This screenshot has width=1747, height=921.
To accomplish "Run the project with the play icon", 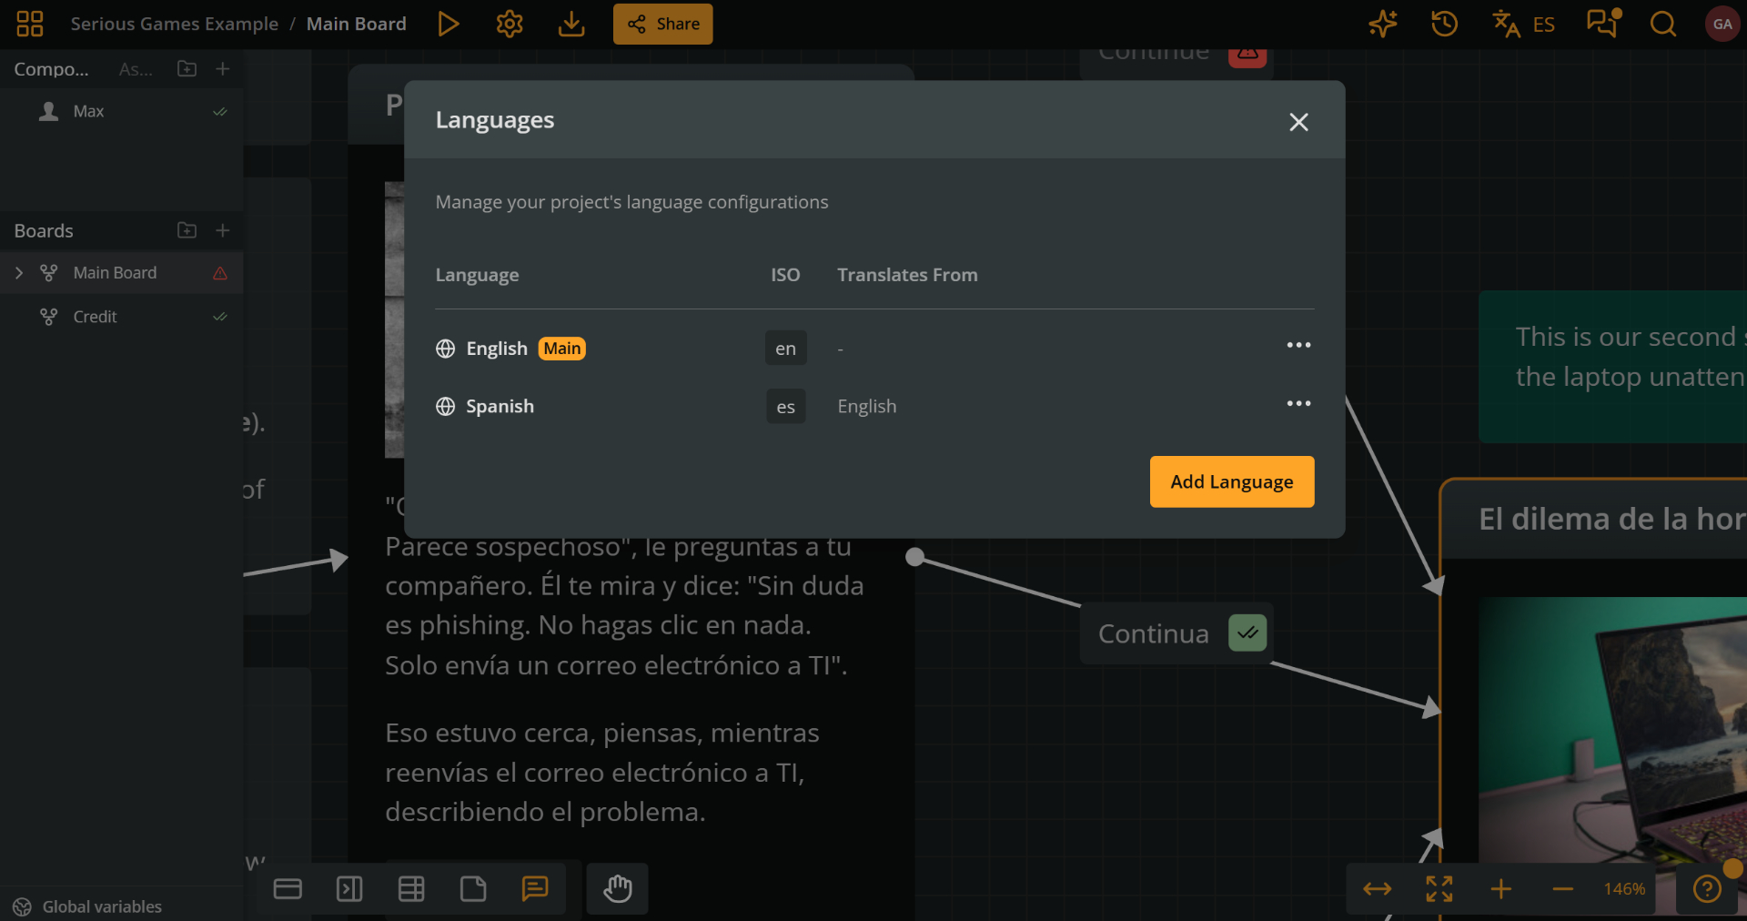I will [x=449, y=24].
